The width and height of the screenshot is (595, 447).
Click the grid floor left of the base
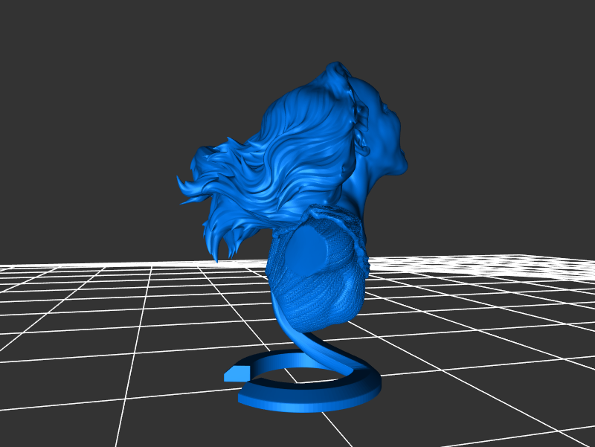(x=149, y=357)
